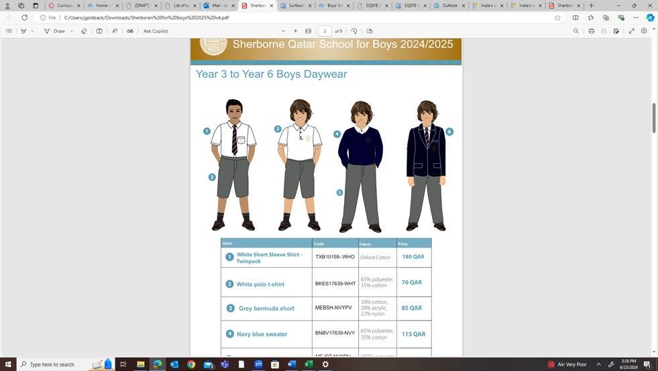Screen dimensions: 658x371
Task: Click the '115 QAR' price cell
Action: [x=413, y=334]
